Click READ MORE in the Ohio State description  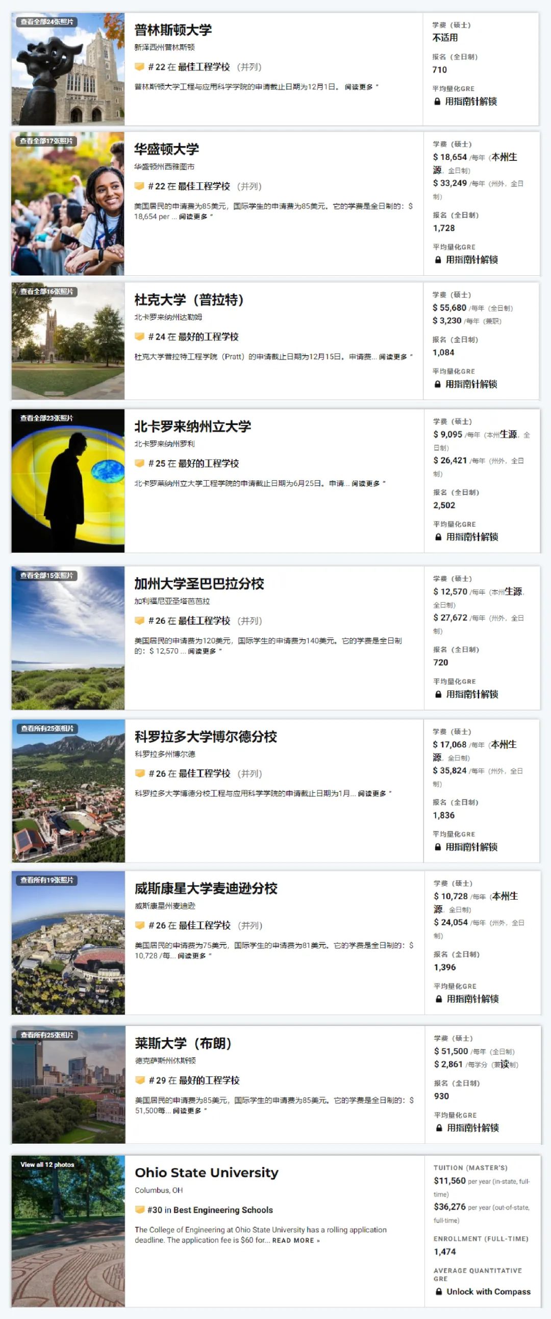coord(296,1241)
